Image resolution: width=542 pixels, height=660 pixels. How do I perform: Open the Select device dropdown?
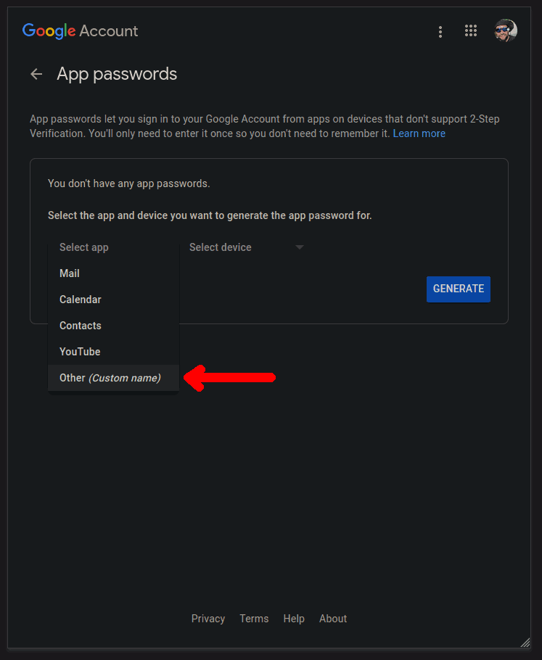(247, 247)
